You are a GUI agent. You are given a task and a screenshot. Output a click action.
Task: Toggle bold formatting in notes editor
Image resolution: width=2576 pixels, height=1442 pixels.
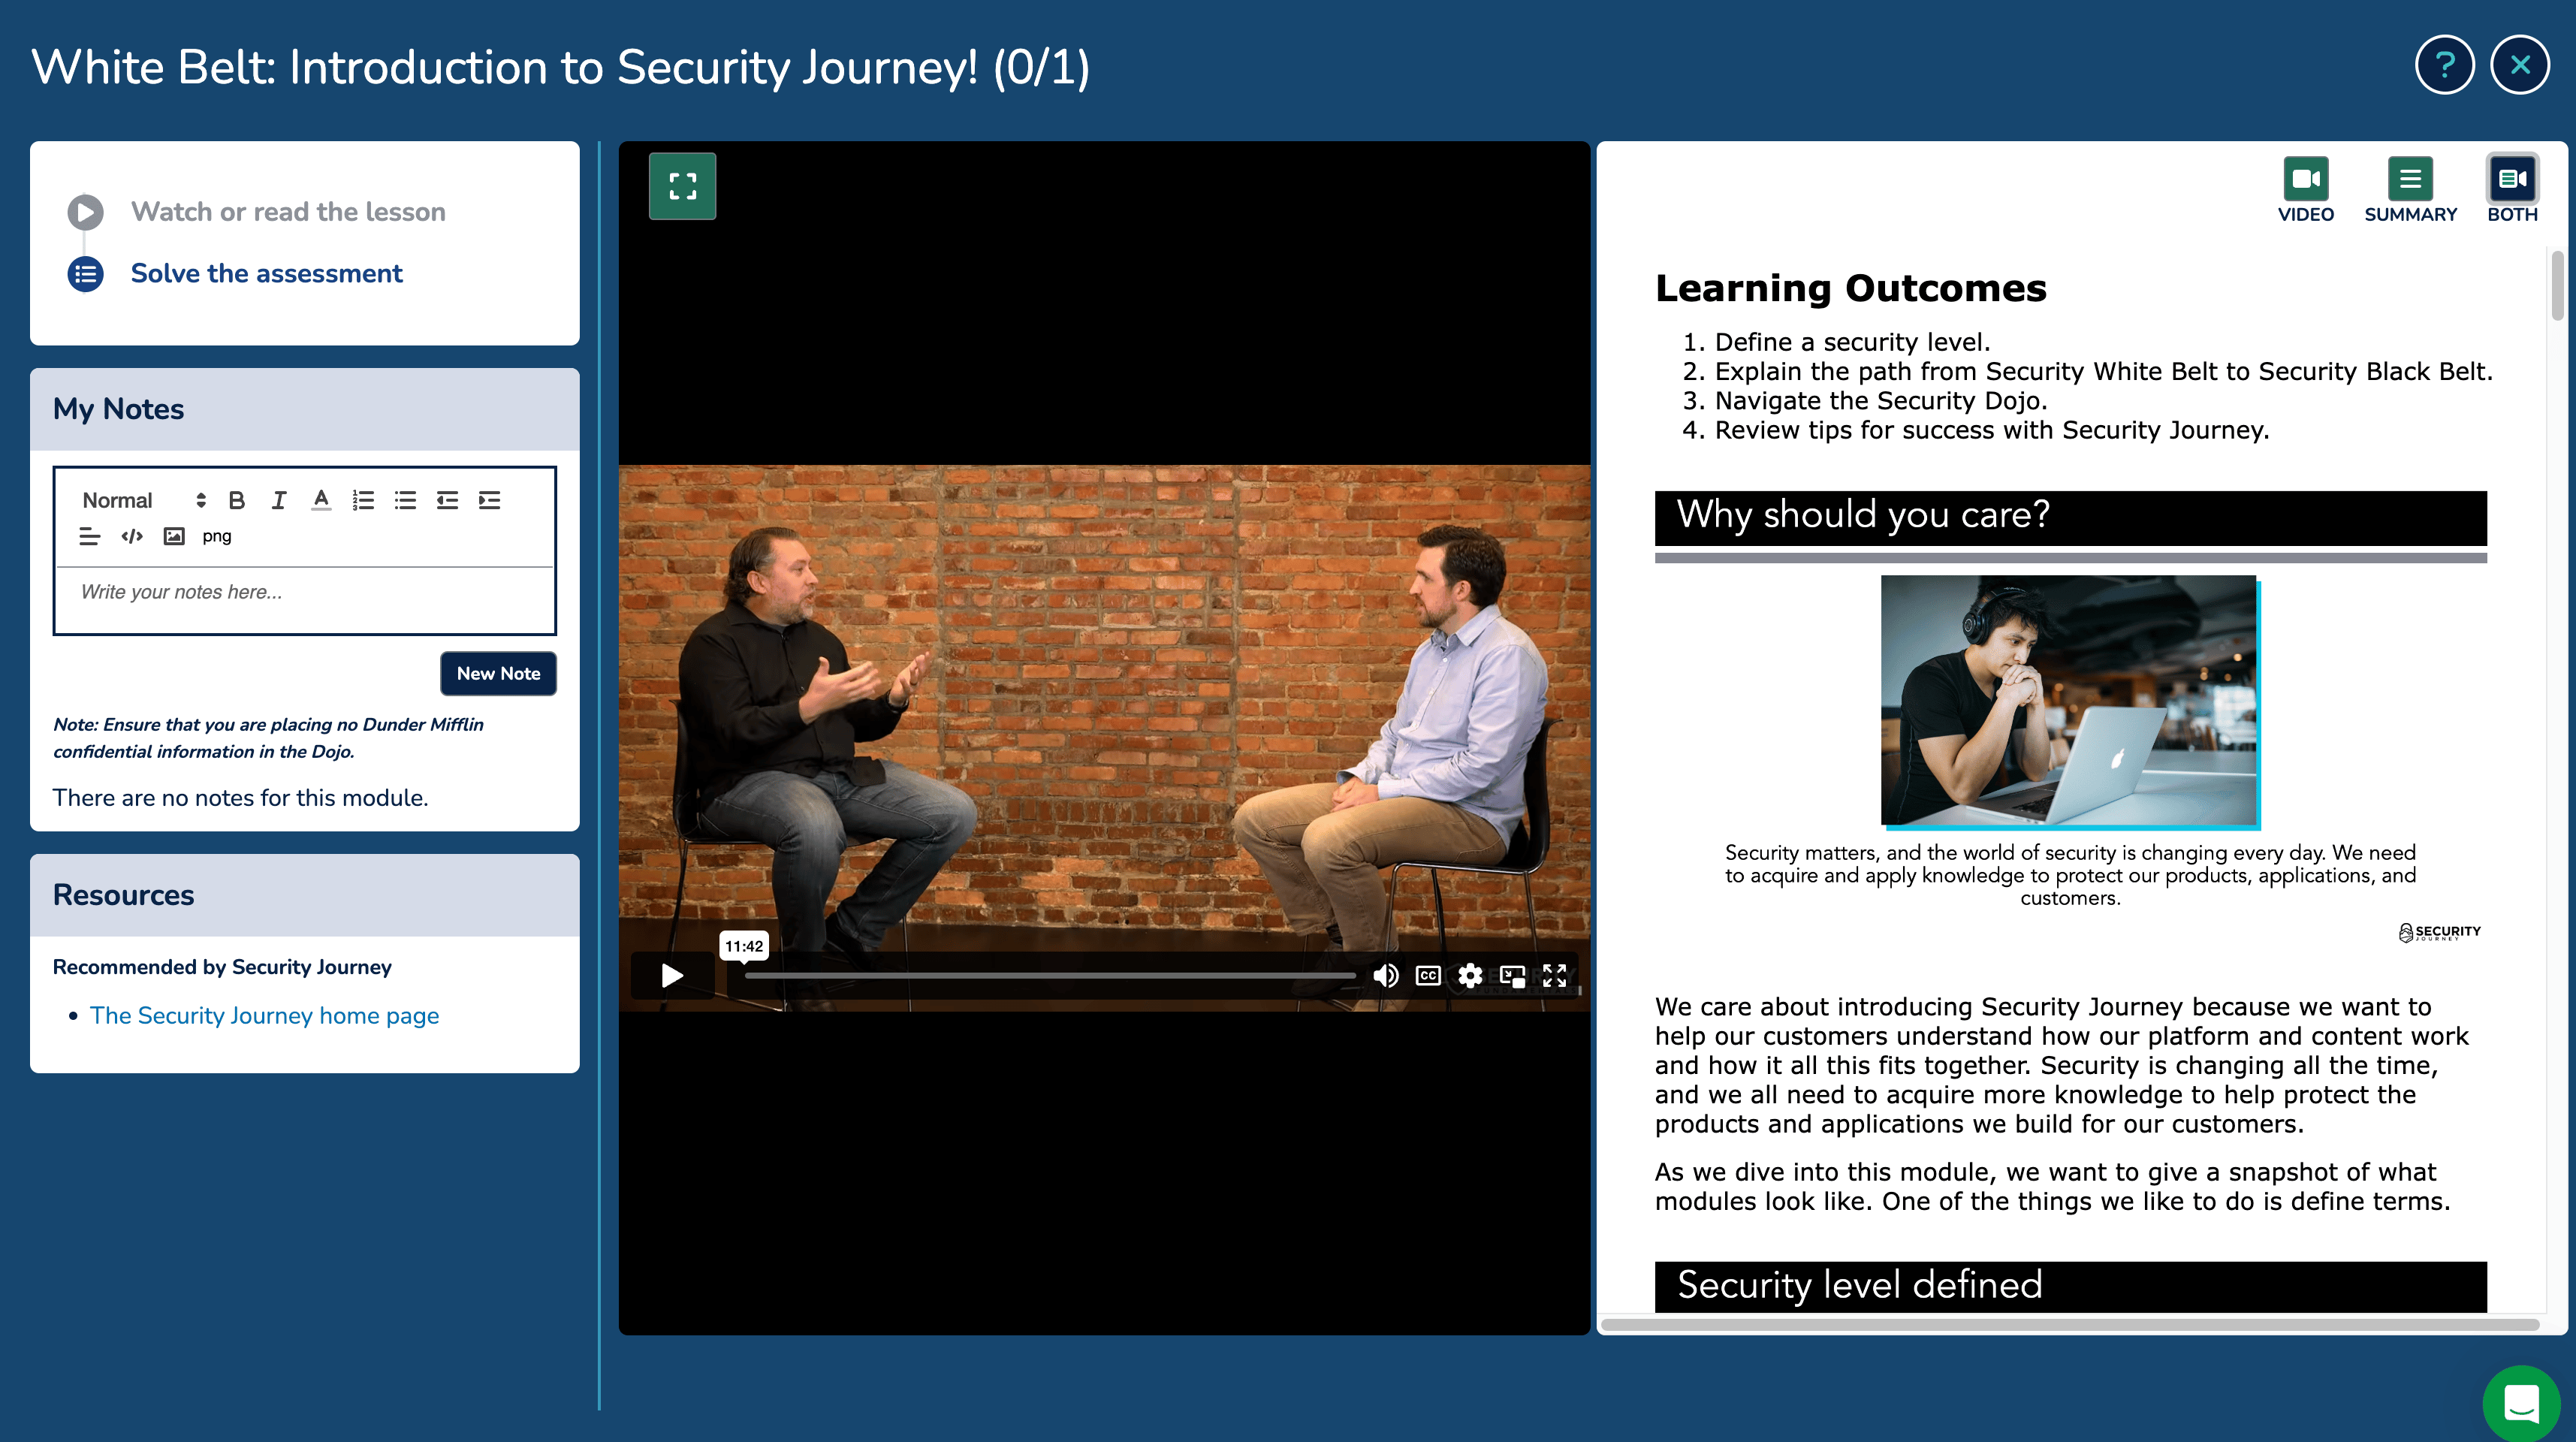click(237, 500)
